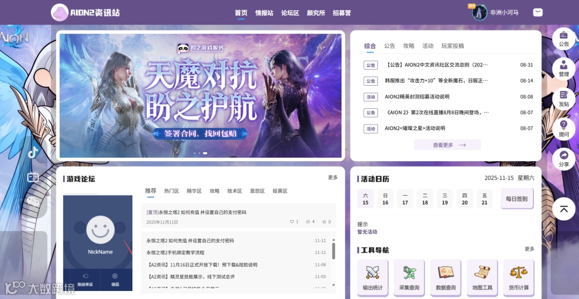Click the heart like icon on pinned post
The image size is (579, 299).
[292, 222]
